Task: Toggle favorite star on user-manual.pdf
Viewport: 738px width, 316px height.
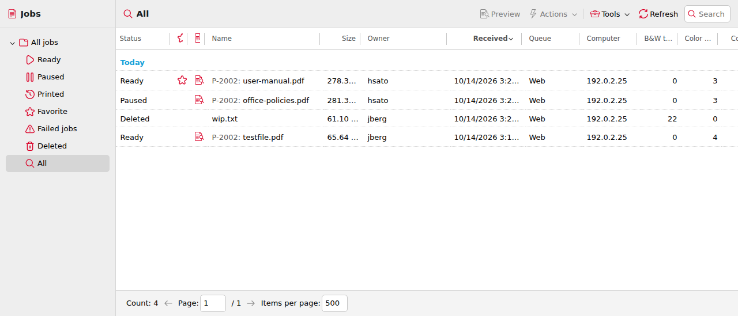Action: click(182, 81)
